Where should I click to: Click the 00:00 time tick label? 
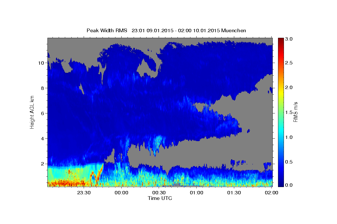coord(121,193)
